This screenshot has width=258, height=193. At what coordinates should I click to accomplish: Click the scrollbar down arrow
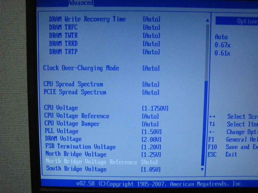point(202,169)
